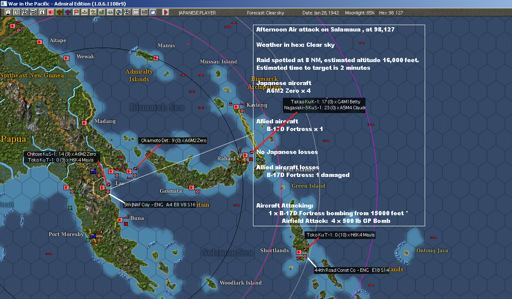Click the red plane on blue icon
Screen dimensions: 512x299
(x=68, y=12)
